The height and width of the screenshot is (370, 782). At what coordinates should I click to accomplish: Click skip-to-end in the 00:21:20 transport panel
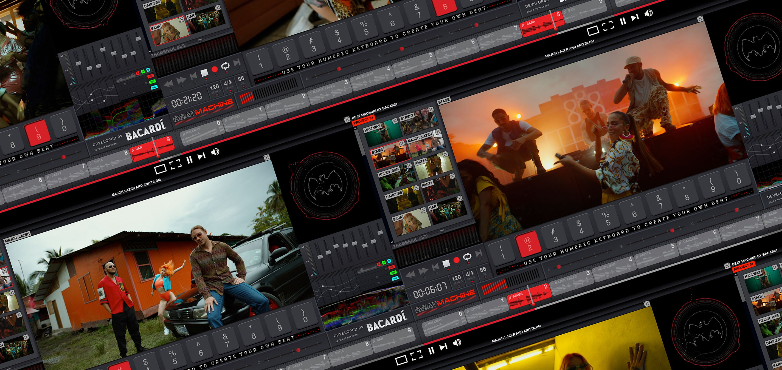tap(237, 62)
